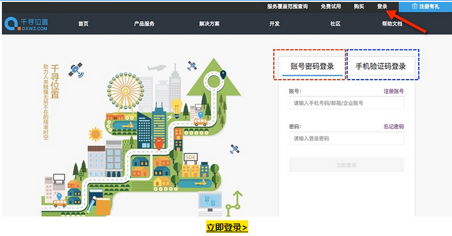Image resolution: width=452 pixels, height=236 pixels.
Task: Click the greyed 立即登录 submit button
Action: (x=347, y=165)
